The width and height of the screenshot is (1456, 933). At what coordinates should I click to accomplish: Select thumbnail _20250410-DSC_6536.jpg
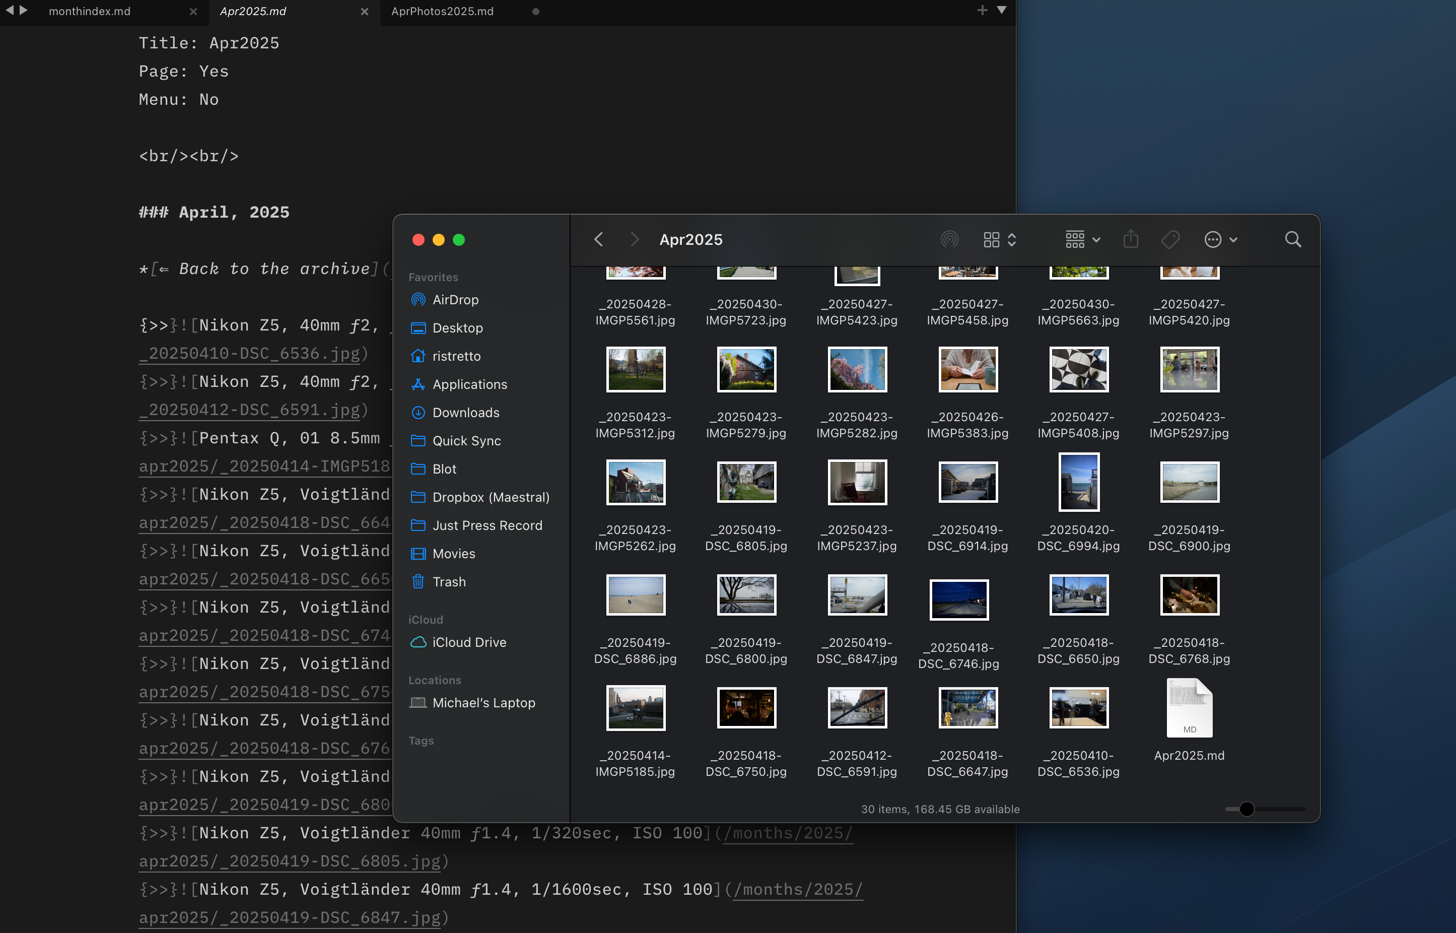point(1079,707)
